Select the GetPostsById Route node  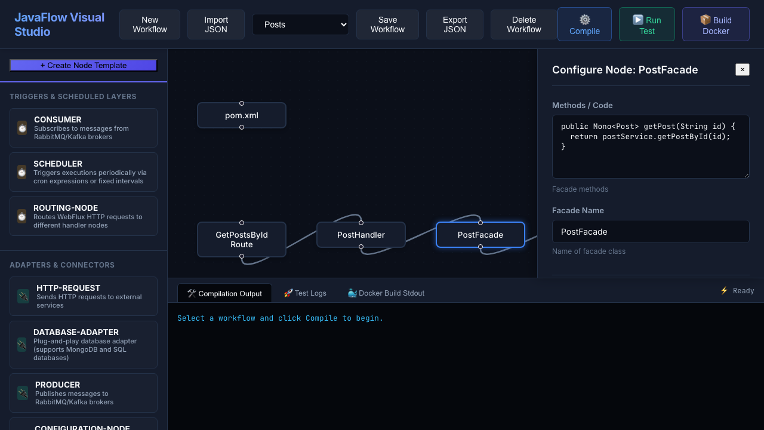(242, 239)
